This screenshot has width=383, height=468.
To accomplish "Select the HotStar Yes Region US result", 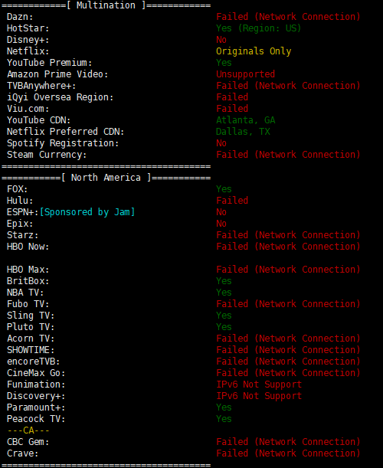I will pyautogui.click(x=258, y=28).
